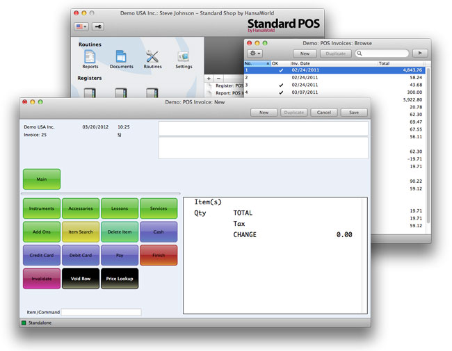The height and width of the screenshot is (351, 452).
Task: Select invoice row 2 totaling 58.24
Action: coord(334,78)
